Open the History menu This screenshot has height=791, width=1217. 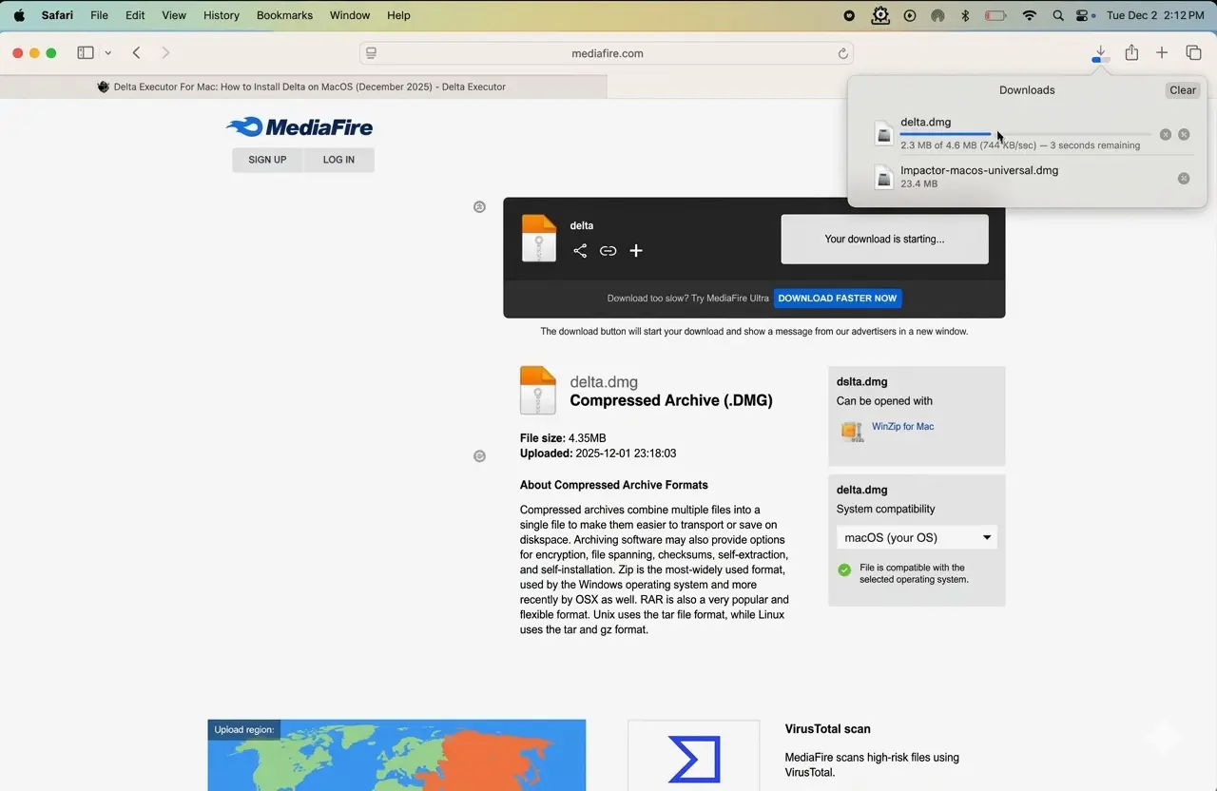pos(222,15)
